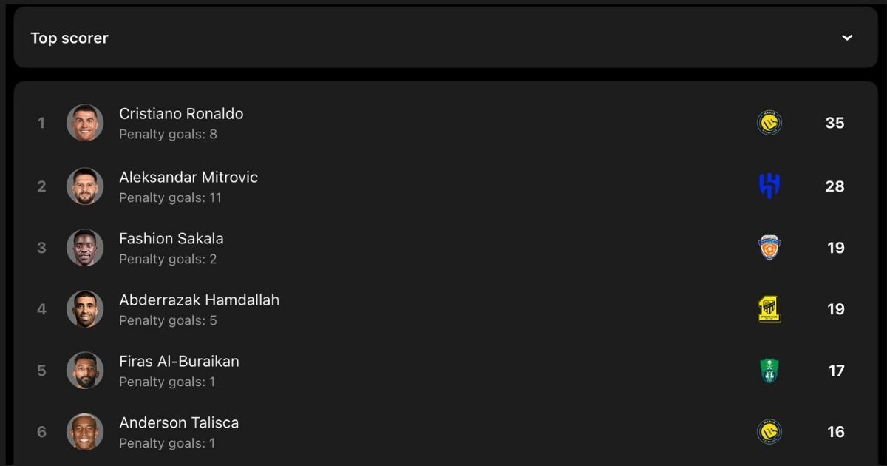Click the Top scorer header title

click(69, 38)
